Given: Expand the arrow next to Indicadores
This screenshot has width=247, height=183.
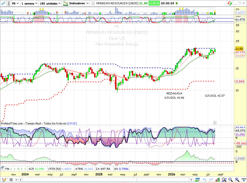Looking at the screenshot, I should click(88, 3).
